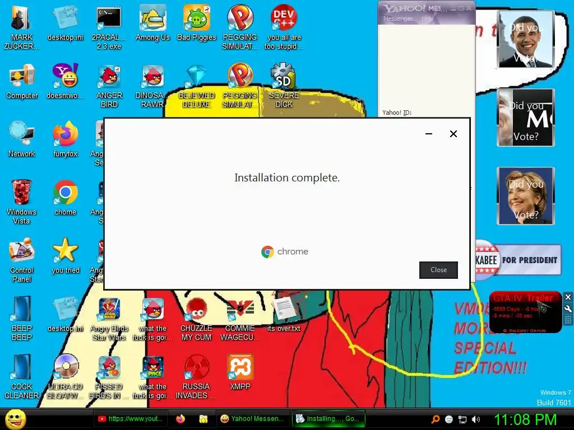Image resolution: width=574 pixels, height=430 pixels.
Task: Select the RUSSIA INVADES icon
Action: point(197,377)
